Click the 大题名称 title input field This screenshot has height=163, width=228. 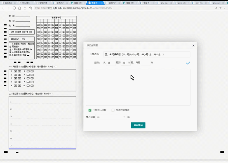pyautogui.click(x=147, y=54)
